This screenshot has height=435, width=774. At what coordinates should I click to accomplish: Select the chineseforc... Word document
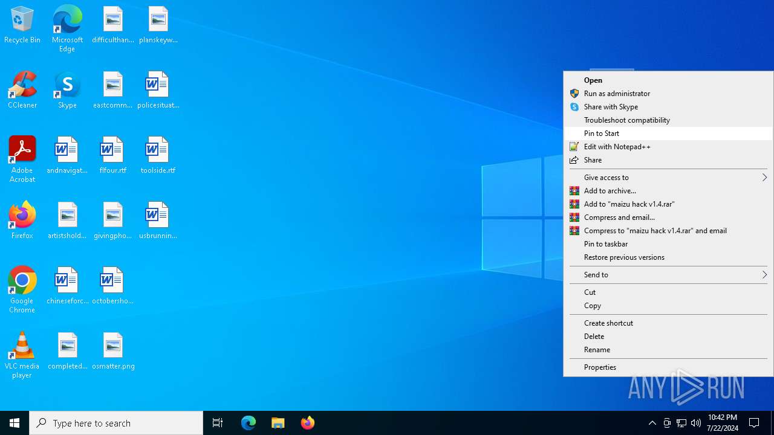(67, 286)
